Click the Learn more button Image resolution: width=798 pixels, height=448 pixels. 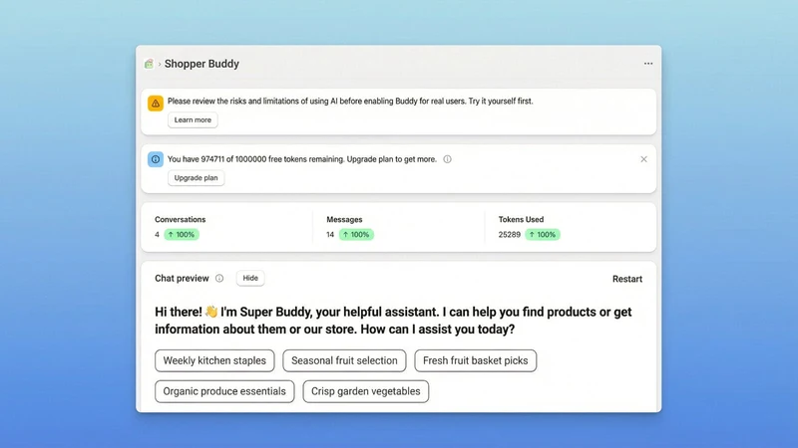coord(193,119)
